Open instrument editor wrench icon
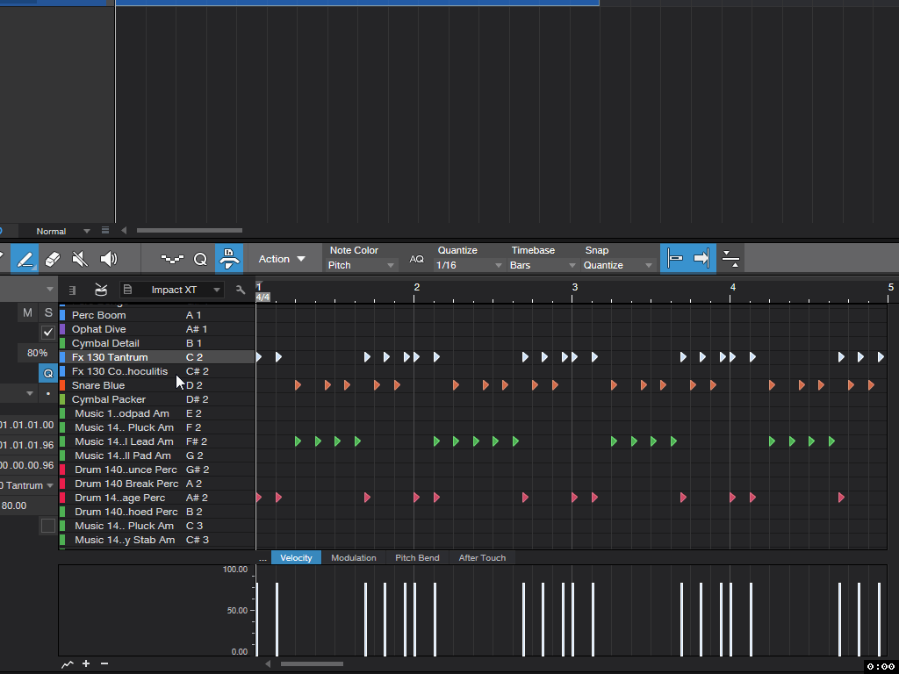This screenshot has height=674, width=899. click(x=241, y=290)
